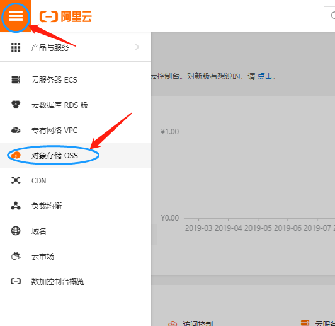This screenshot has width=335, height=326.
Task: Click the Alibaba Cloud logo
Action: coord(65,16)
